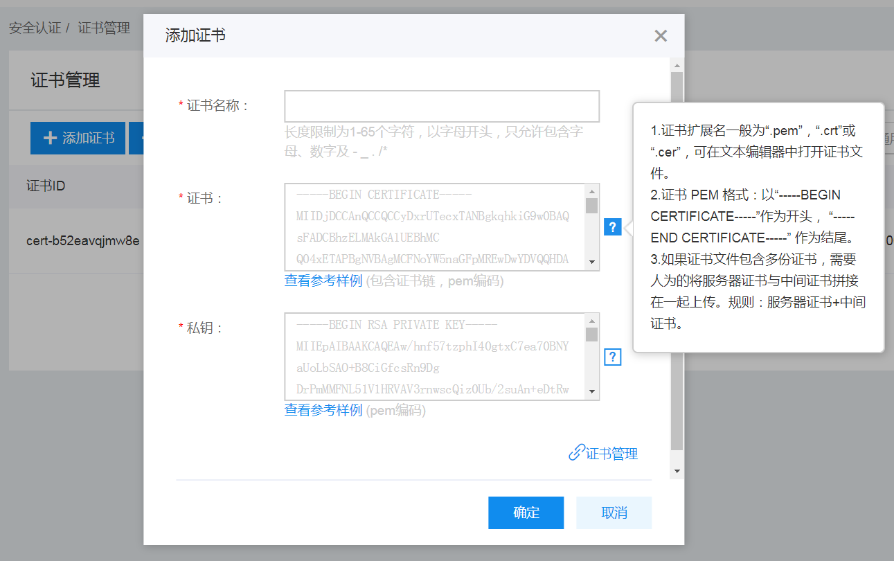This screenshot has height=561, width=894.
Task: Click the down arrow of 证书 textarea scrollbar
Action: 592,262
